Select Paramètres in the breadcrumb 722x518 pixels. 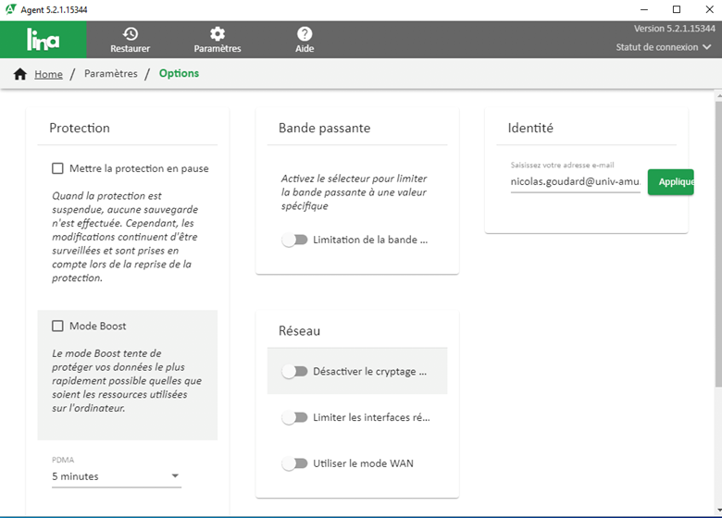coord(110,74)
